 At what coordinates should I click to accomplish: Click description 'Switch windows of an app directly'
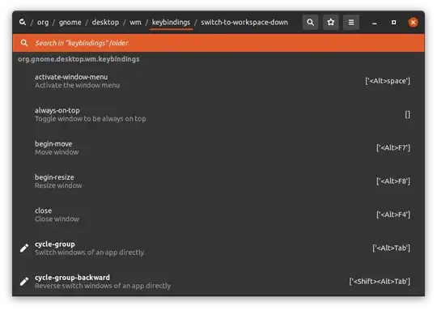click(90, 253)
